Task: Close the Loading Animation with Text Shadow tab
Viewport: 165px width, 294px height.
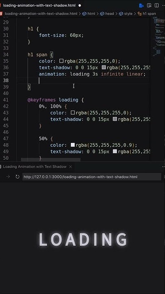Action: 70,167
